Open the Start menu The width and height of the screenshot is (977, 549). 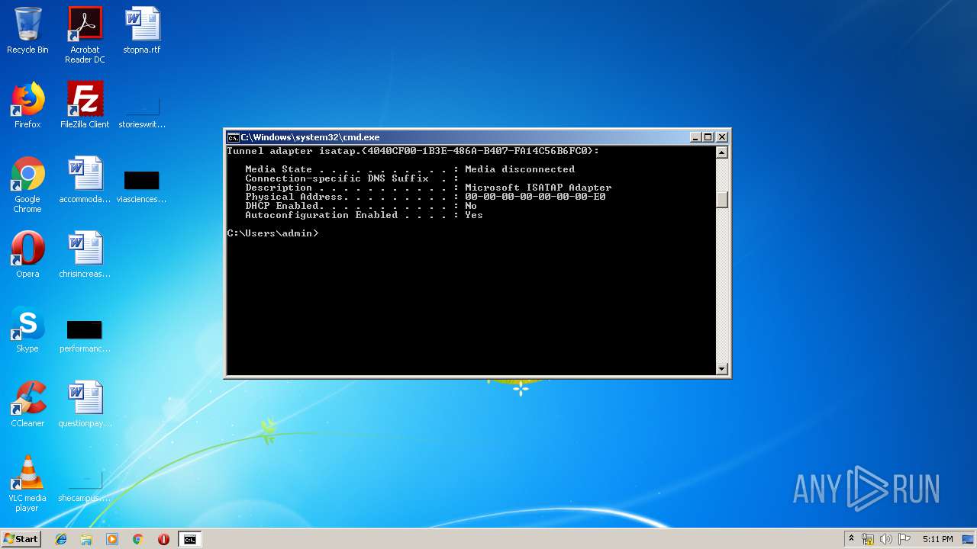[x=21, y=539]
